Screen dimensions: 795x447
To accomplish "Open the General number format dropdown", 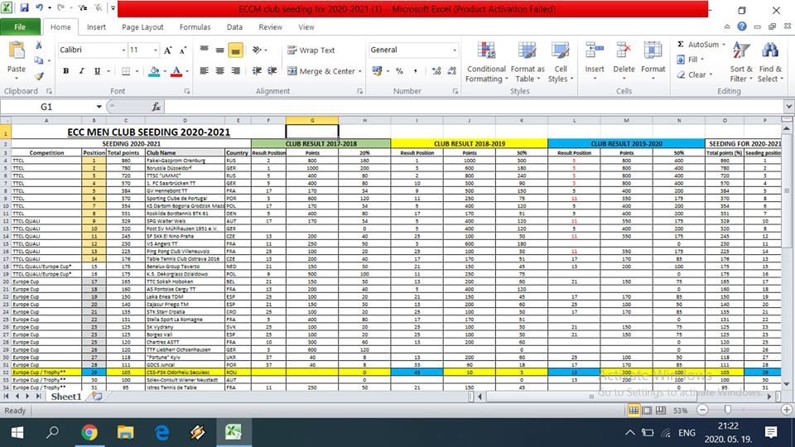I will (x=455, y=50).
